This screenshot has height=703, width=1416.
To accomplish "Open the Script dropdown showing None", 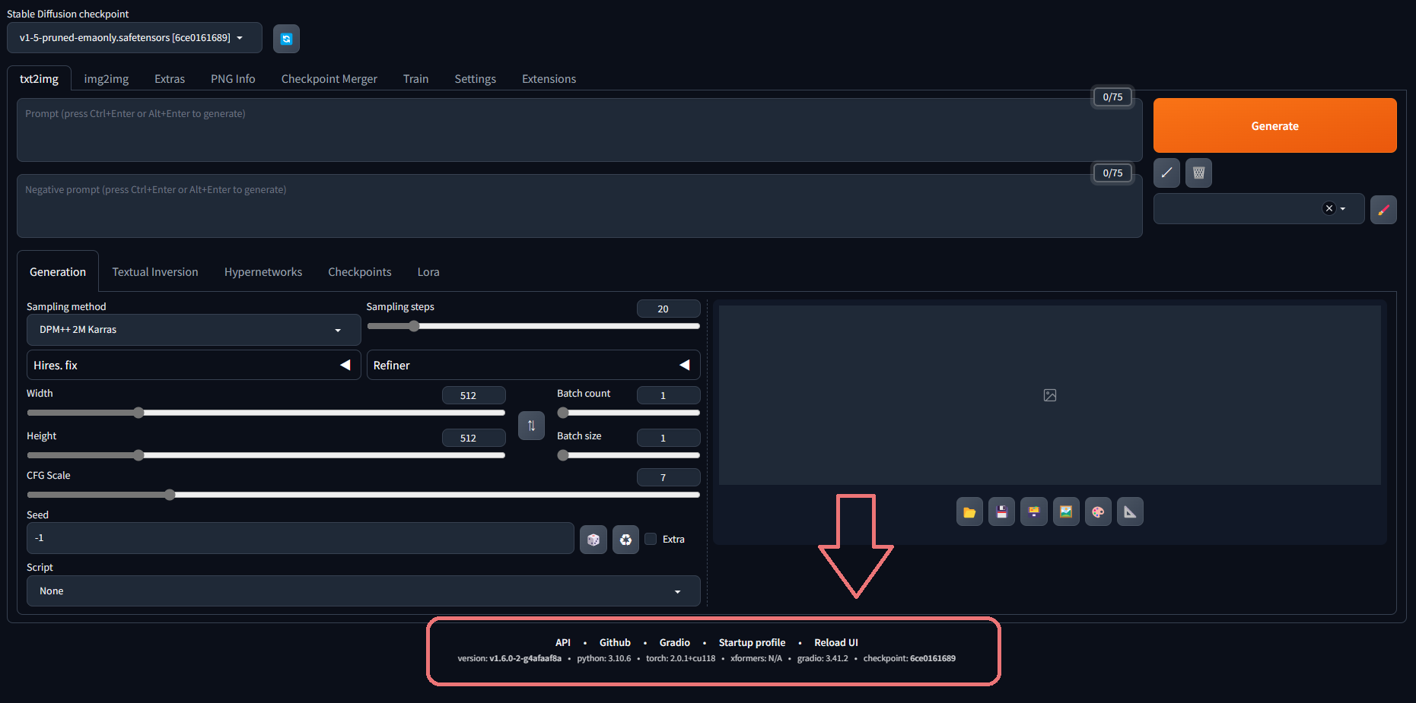I will 363,591.
